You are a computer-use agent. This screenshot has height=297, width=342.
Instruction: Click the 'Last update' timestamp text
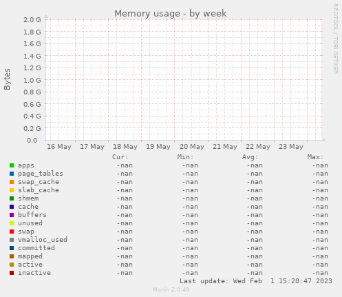click(x=256, y=281)
